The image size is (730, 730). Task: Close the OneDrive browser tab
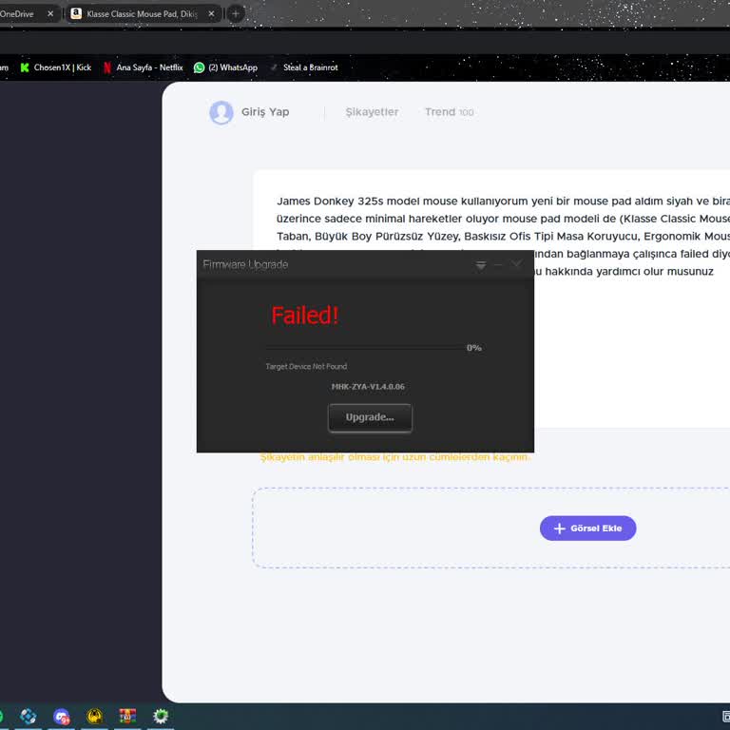point(50,14)
